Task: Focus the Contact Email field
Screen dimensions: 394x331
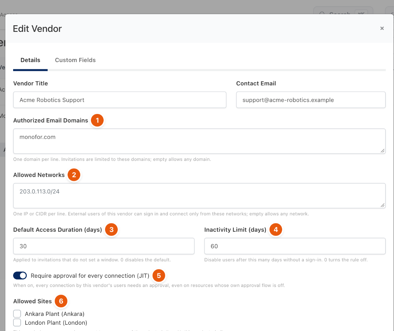Action: coord(311,100)
